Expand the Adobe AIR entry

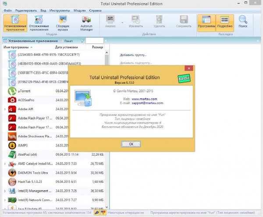pyautogui.click(x=5, y=109)
